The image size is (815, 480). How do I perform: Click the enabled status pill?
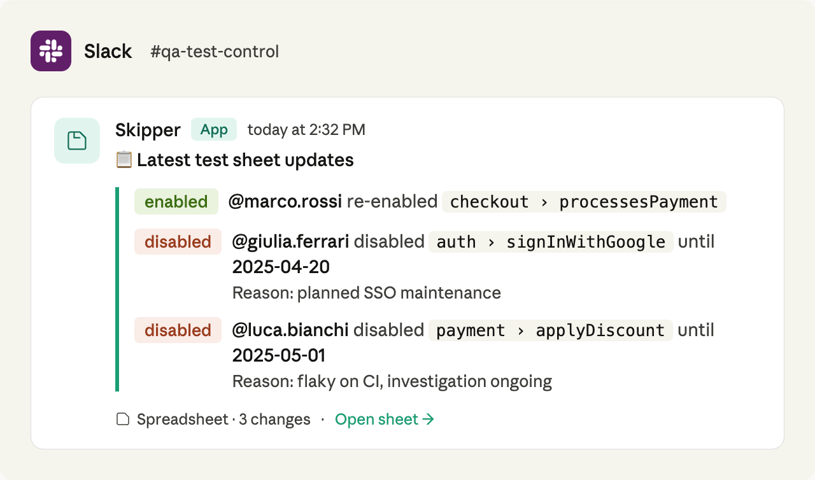pyautogui.click(x=176, y=201)
